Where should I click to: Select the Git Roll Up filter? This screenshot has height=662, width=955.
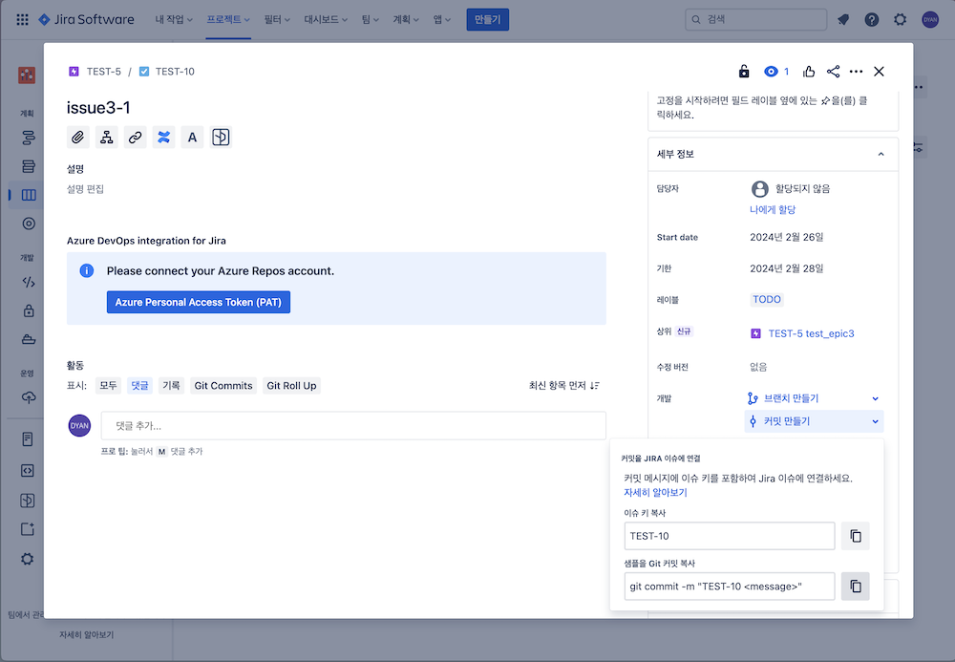[291, 386]
